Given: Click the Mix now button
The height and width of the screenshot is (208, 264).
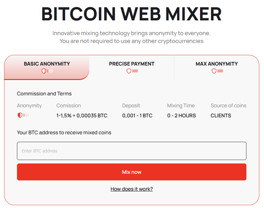Looking at the screenshot, I should (132, 172).
